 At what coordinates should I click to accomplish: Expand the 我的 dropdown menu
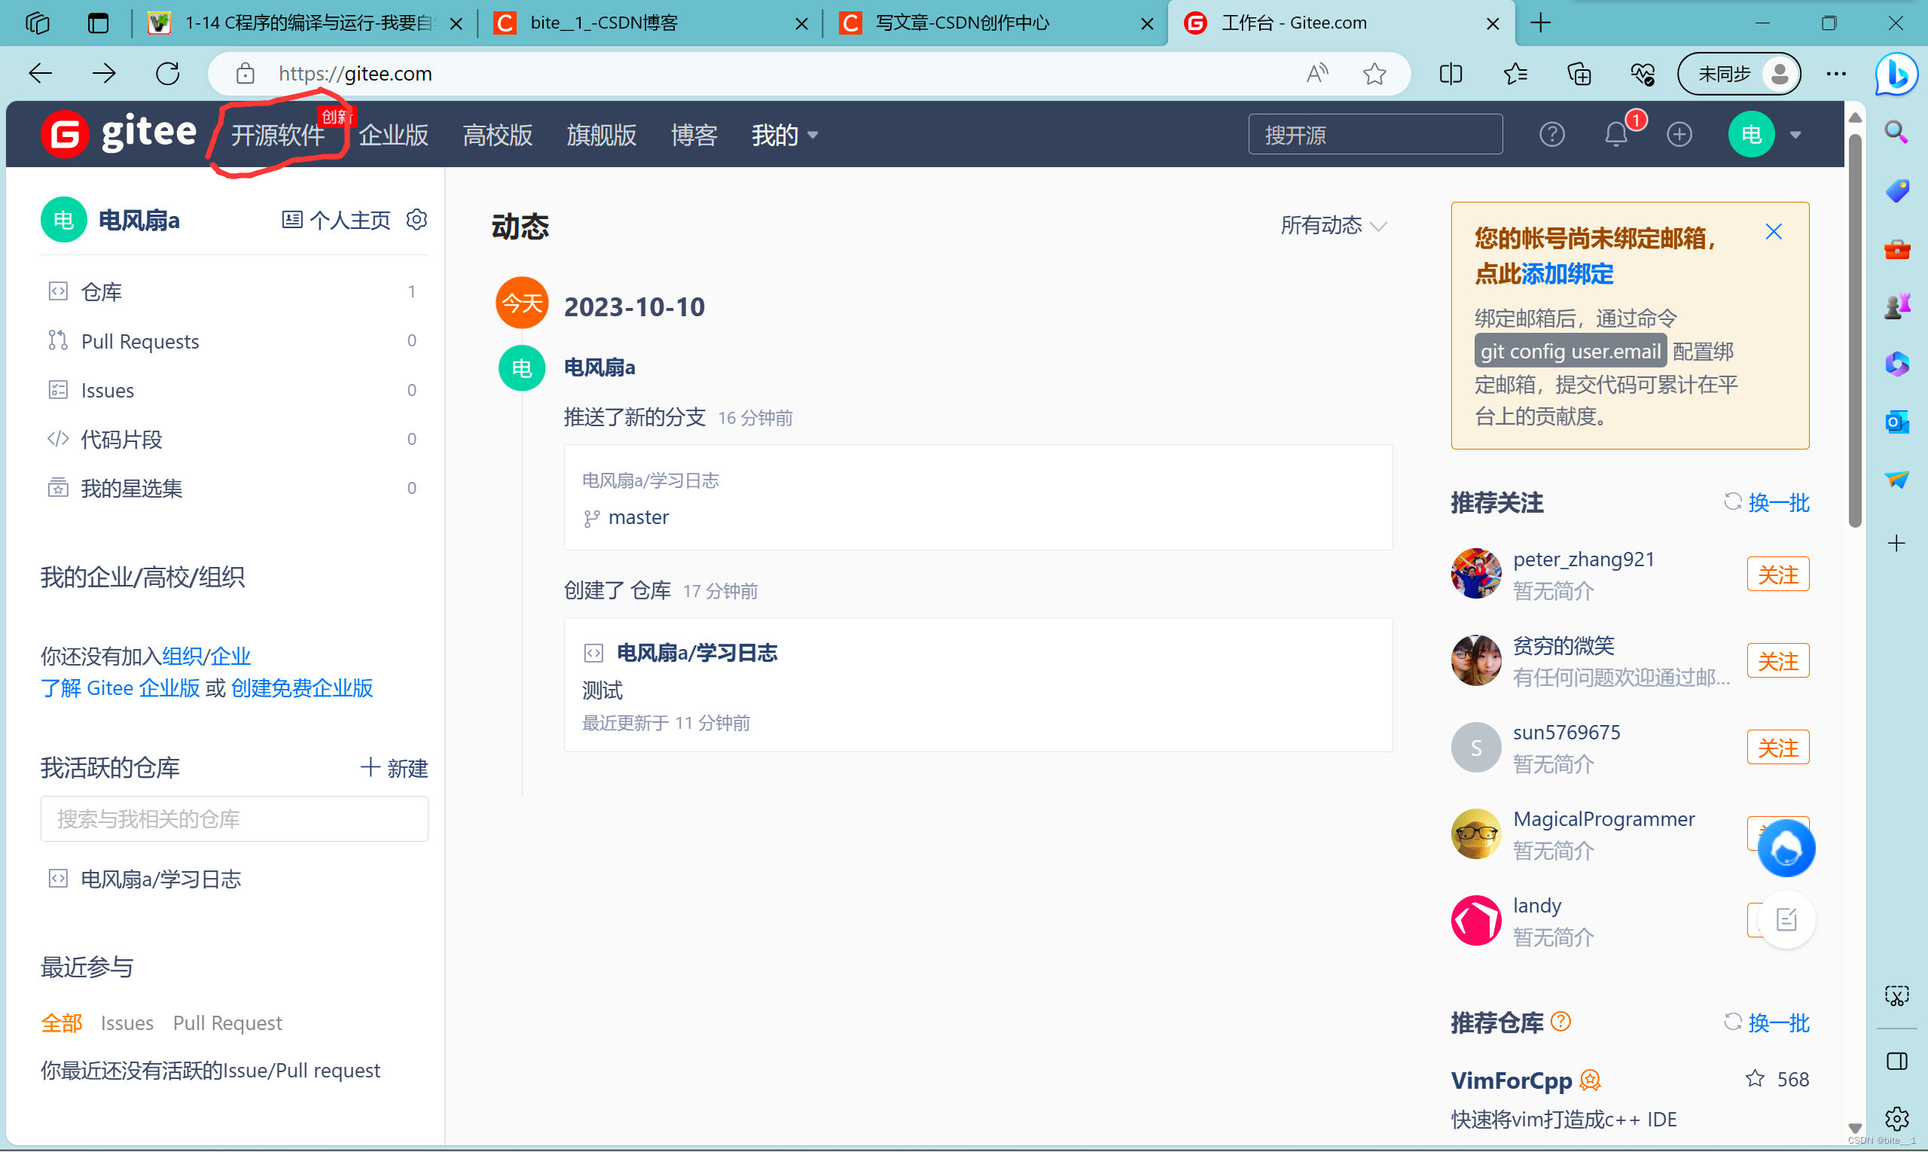tap(784, 135)
